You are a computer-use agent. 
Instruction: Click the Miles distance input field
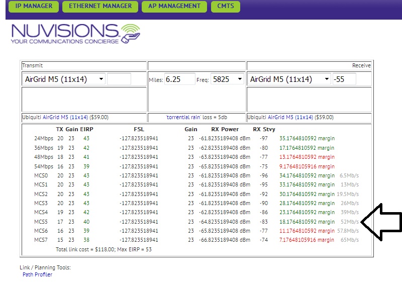(180, 79)
